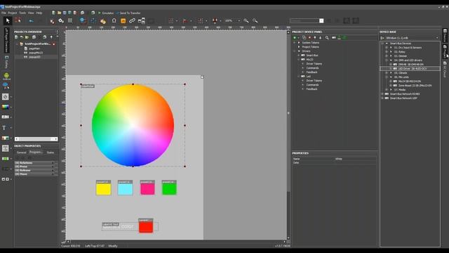
Task: Click the zoom in magnifier icon
Action: tap(246, 20)
